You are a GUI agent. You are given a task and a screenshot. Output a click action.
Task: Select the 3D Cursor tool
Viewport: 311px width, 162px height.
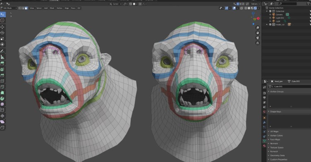[2, 20]
